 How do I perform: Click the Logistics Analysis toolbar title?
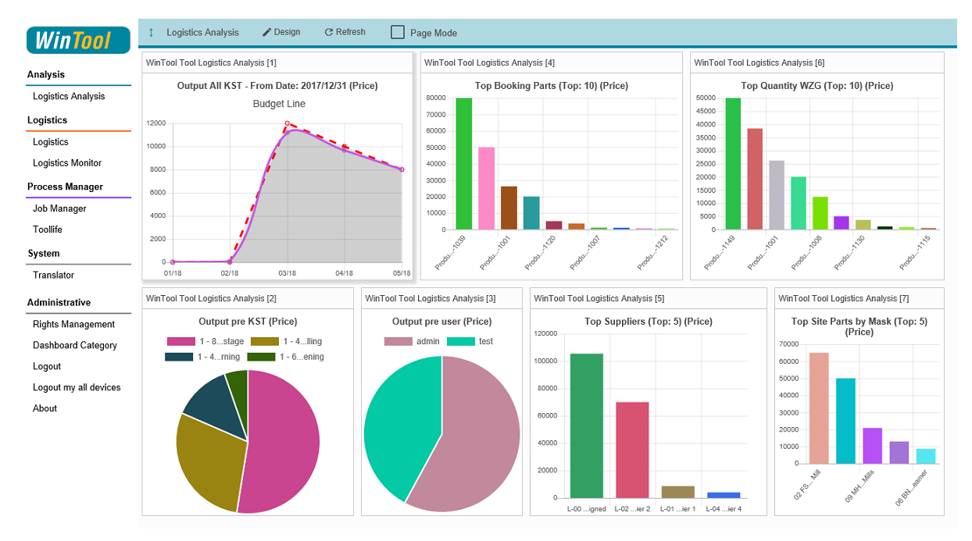tap(202, 33)
